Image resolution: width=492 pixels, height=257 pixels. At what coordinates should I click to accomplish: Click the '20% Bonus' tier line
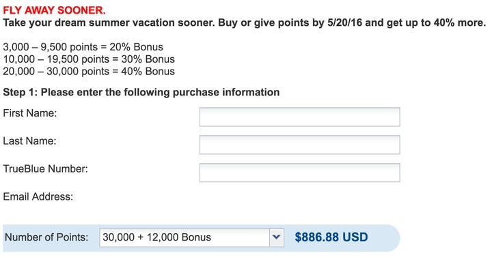point(83,47)
